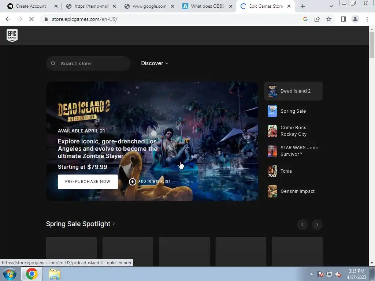Close the temp-mail tab
The height and width of the screenshot is (281, 375).
point(114,6)
